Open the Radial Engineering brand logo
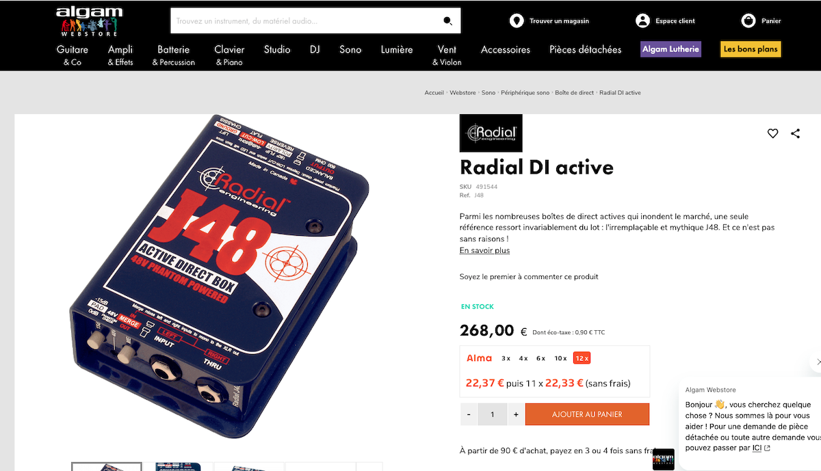This screenshot has height=471, width=821. [x=491, y=133]
